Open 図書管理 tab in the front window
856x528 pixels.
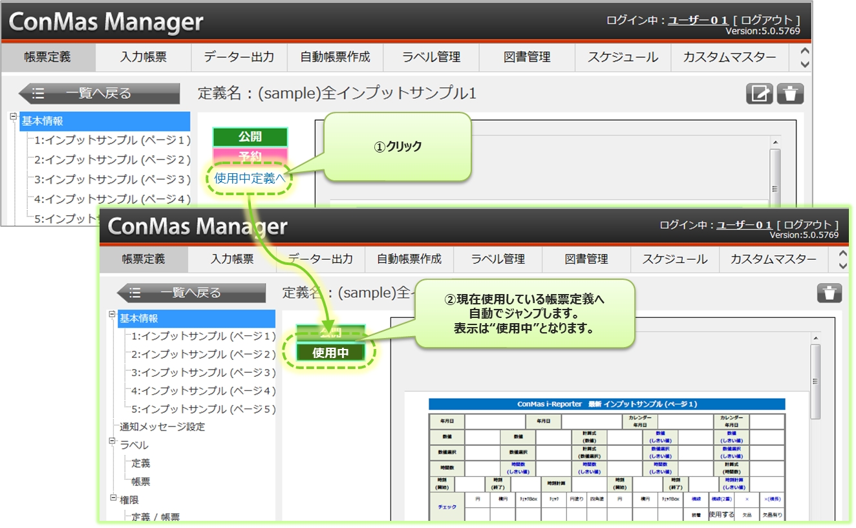point(586,259)
